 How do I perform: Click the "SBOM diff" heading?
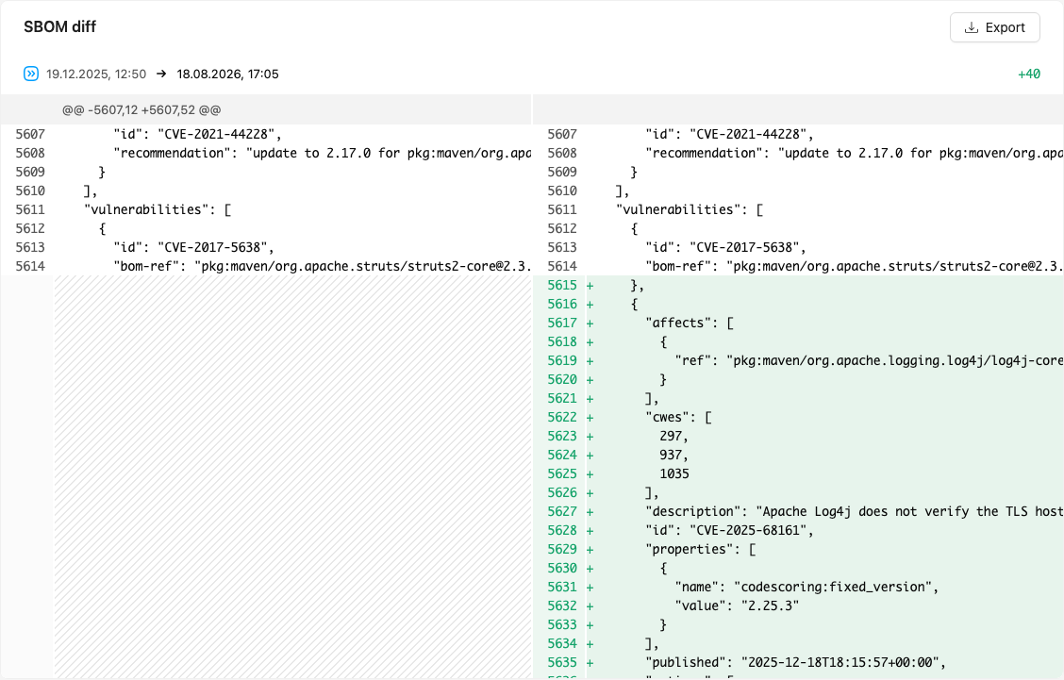59,27
